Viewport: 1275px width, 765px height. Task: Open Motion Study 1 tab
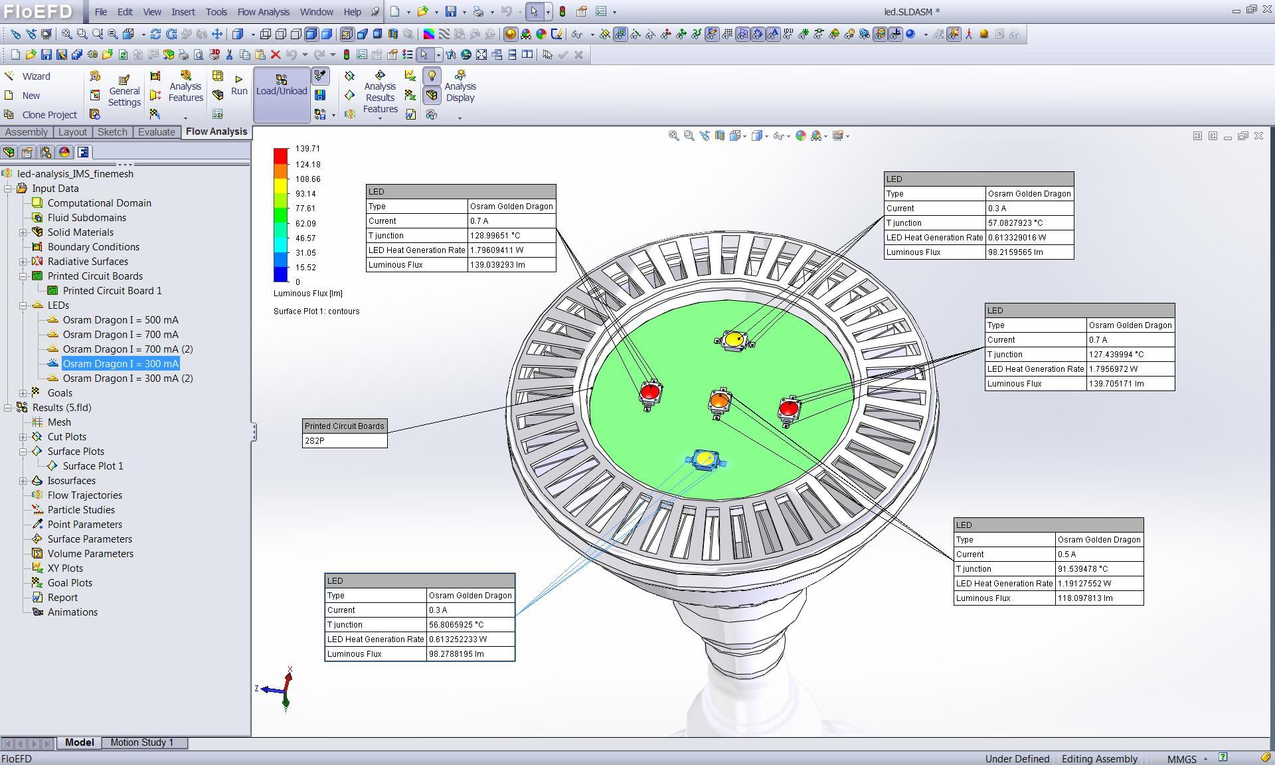[141, 742]
